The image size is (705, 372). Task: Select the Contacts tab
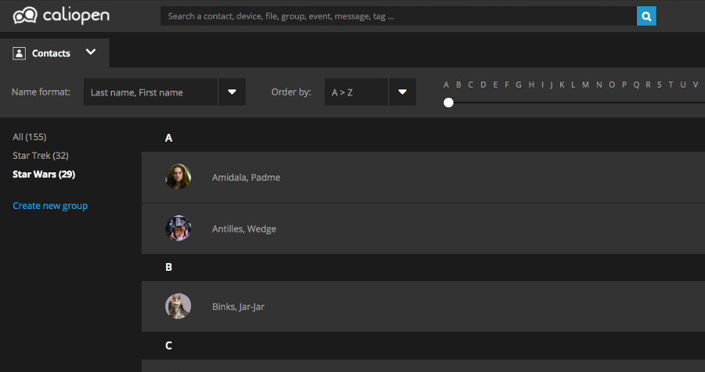(51, 53)
